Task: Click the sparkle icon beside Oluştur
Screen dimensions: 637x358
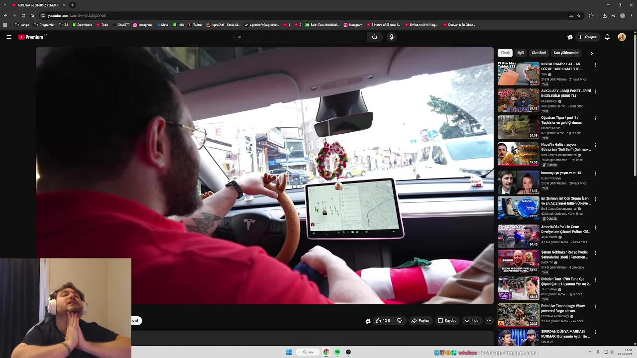Action: pos(570,37)
